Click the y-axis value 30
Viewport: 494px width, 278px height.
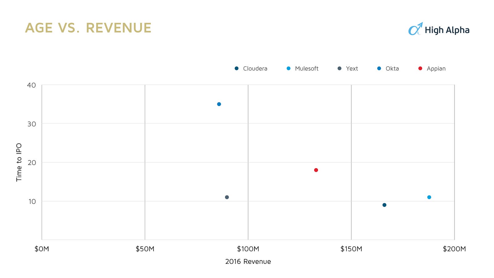(x=31, y=124)
